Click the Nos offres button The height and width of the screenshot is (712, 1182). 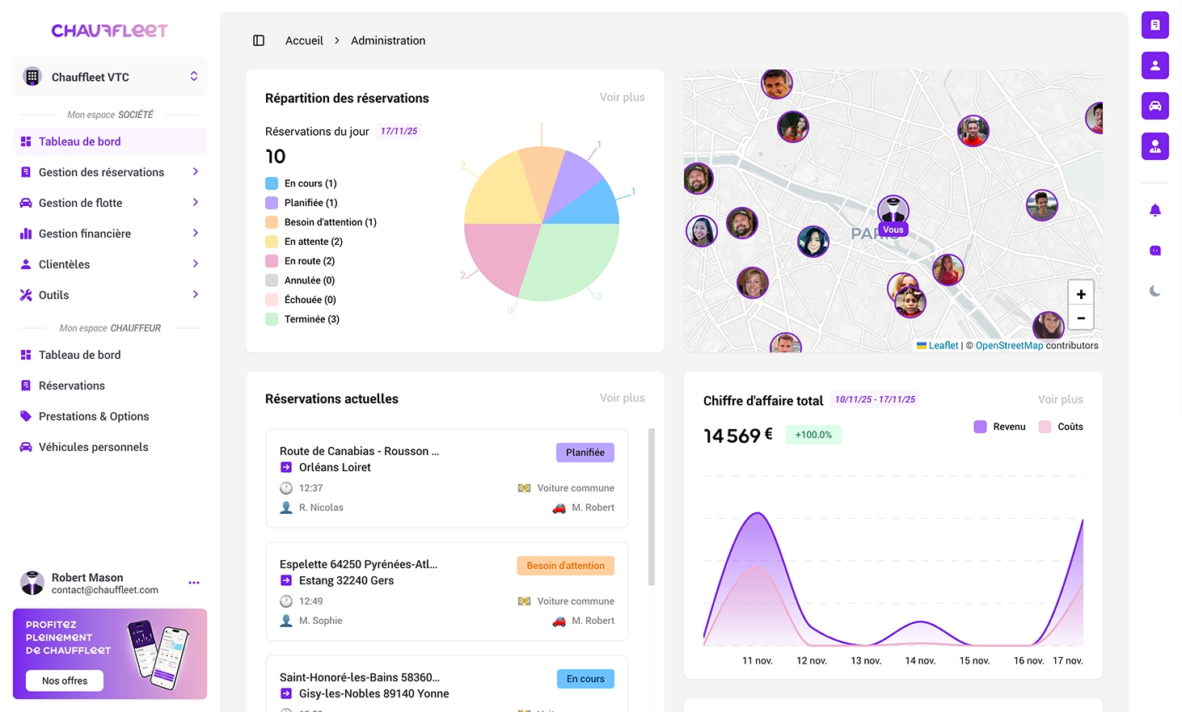tap(63, 680)
